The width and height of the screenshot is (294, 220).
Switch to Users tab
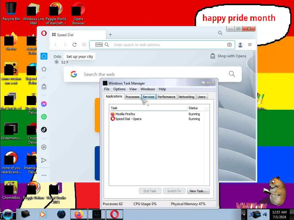(201, 97)
